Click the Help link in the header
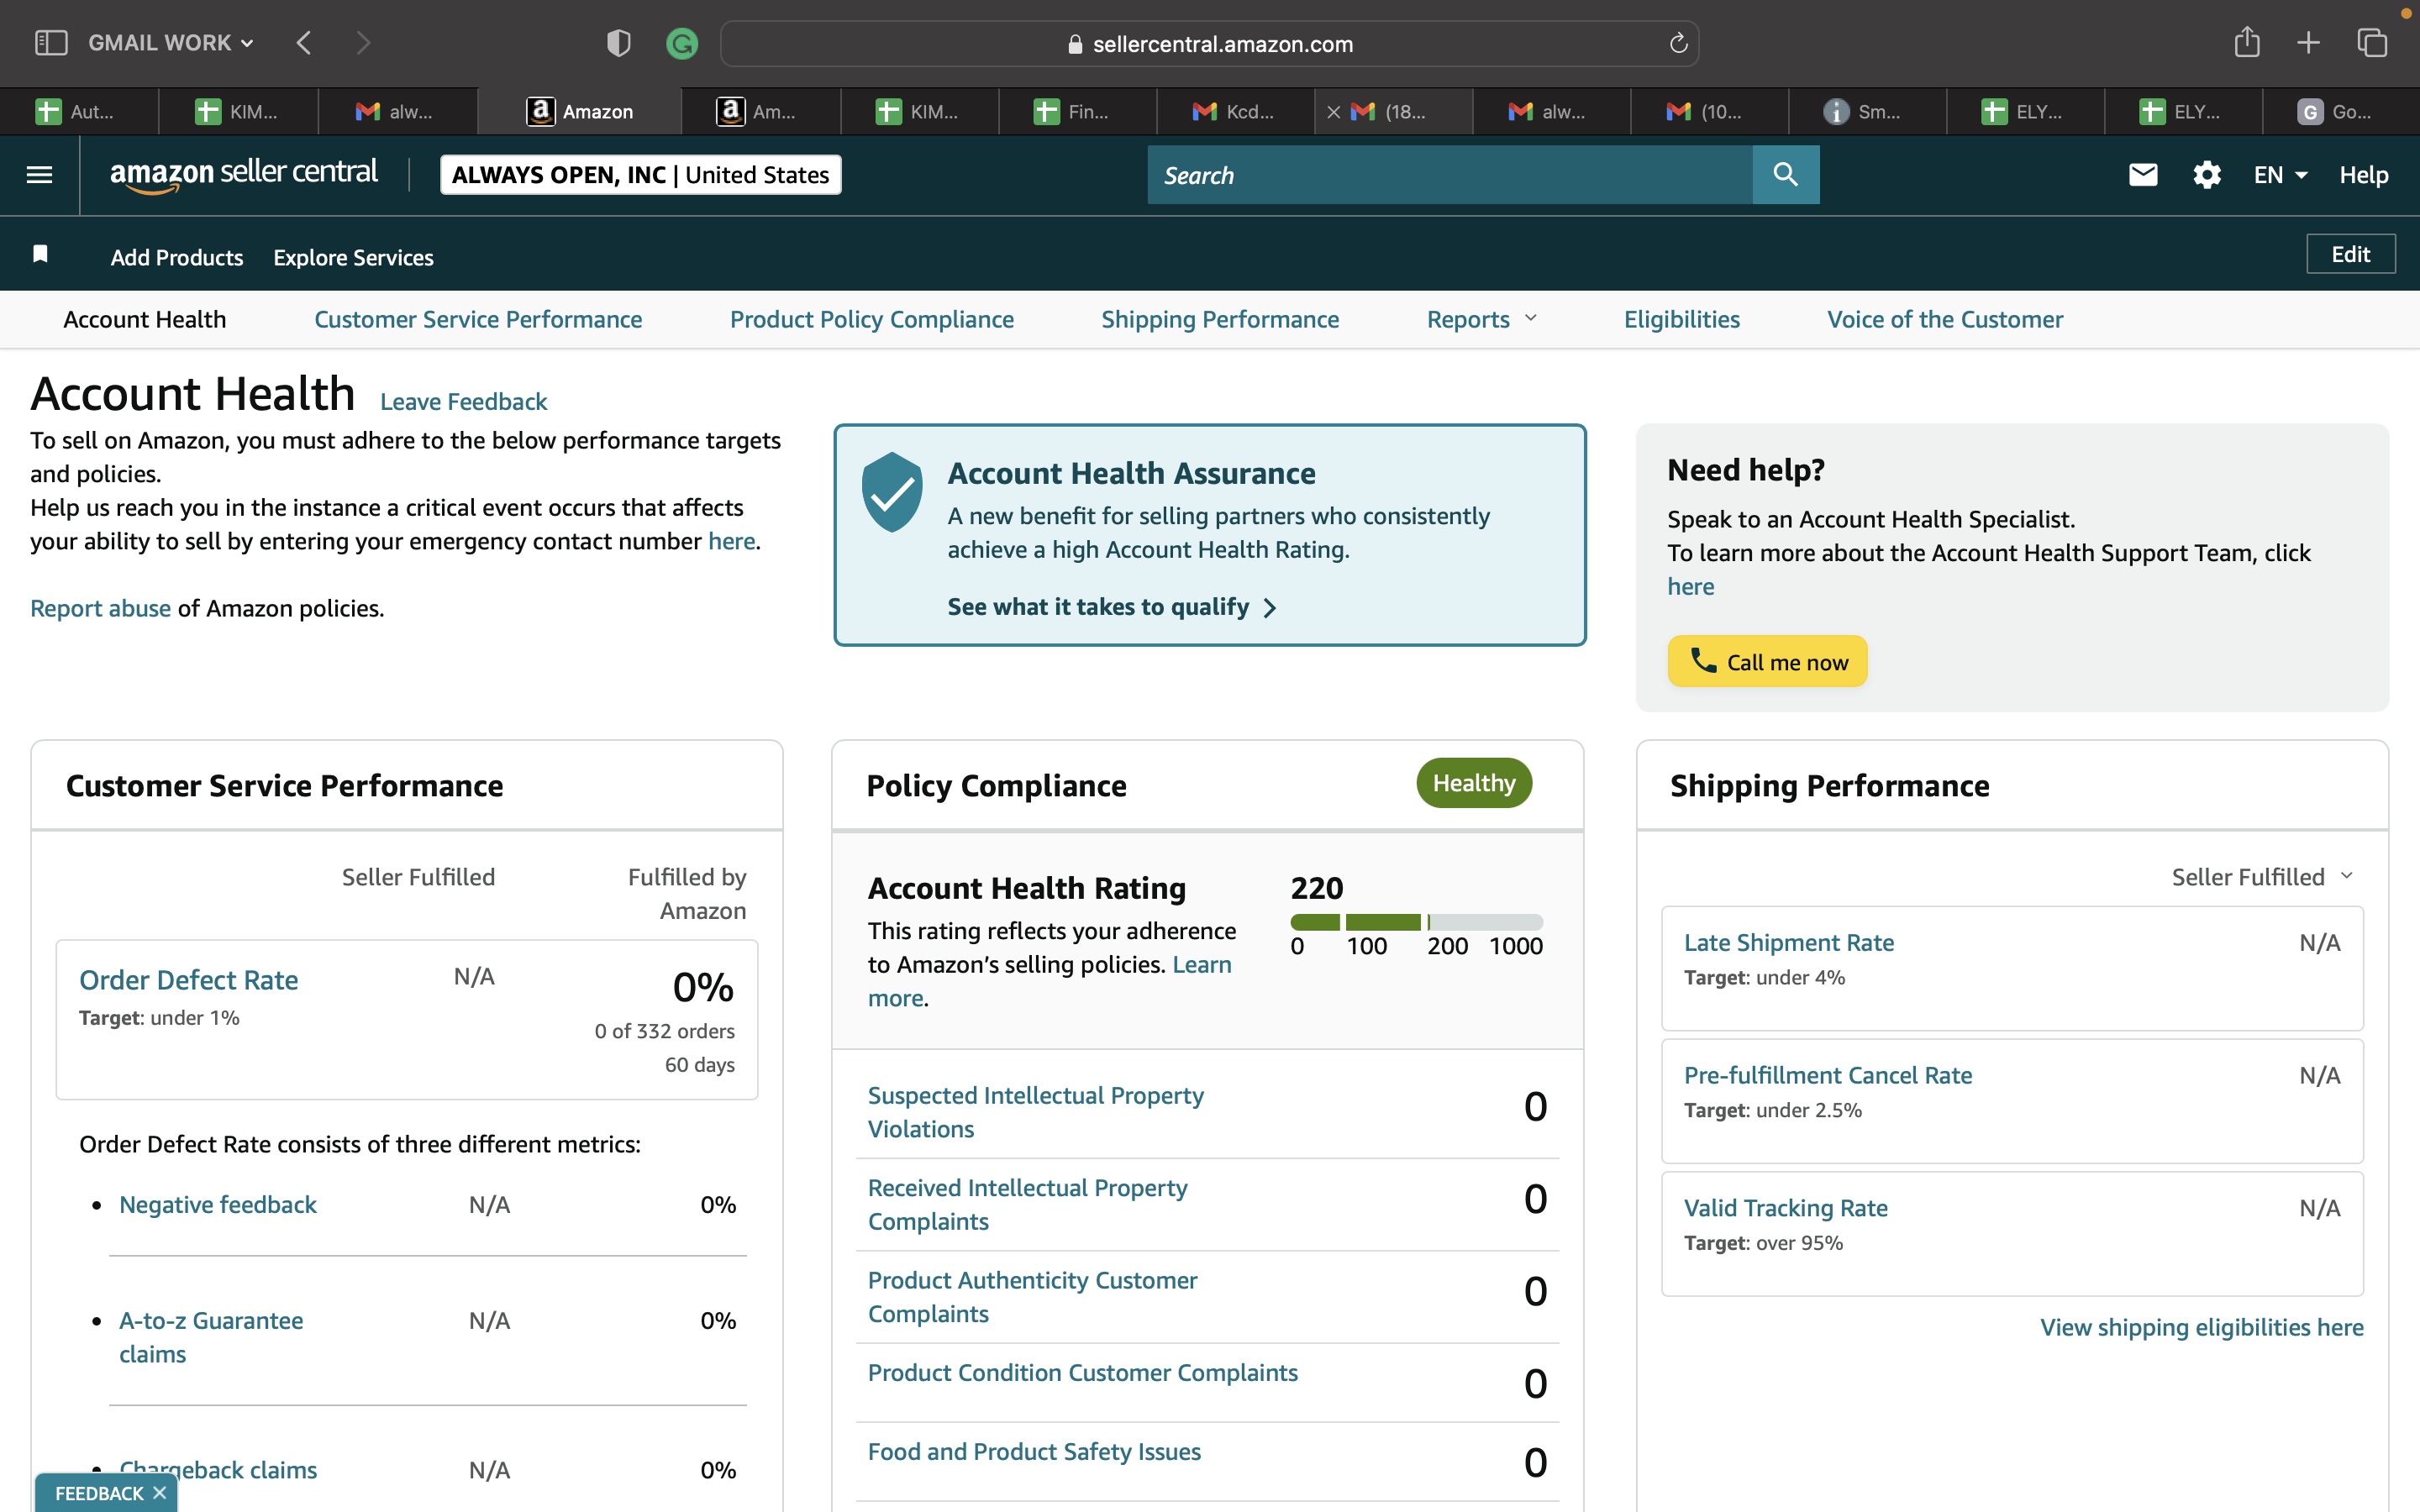 [x=2364, y=175]
